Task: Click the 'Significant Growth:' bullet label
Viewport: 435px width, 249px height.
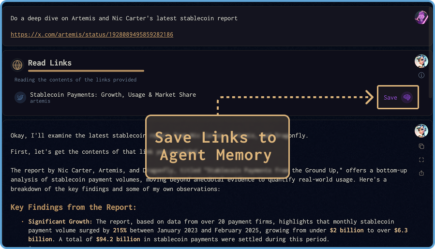Action: (x=60, y=221)
